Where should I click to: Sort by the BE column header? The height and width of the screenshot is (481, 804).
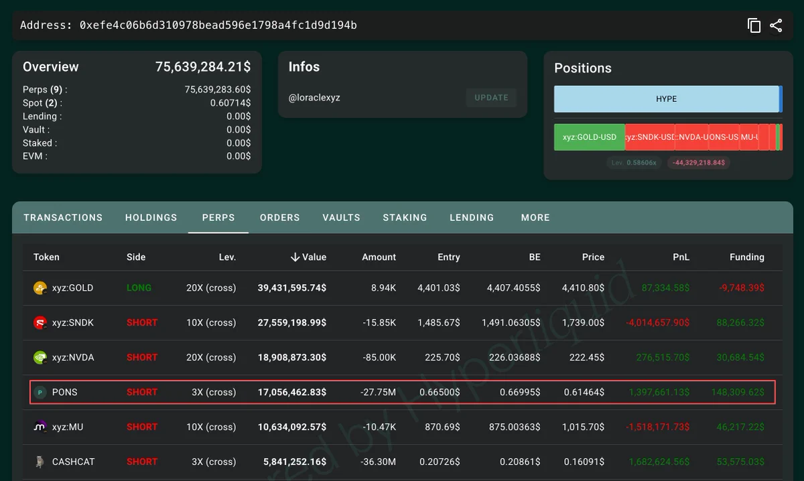pyautogui.click(x=534, y=257)
